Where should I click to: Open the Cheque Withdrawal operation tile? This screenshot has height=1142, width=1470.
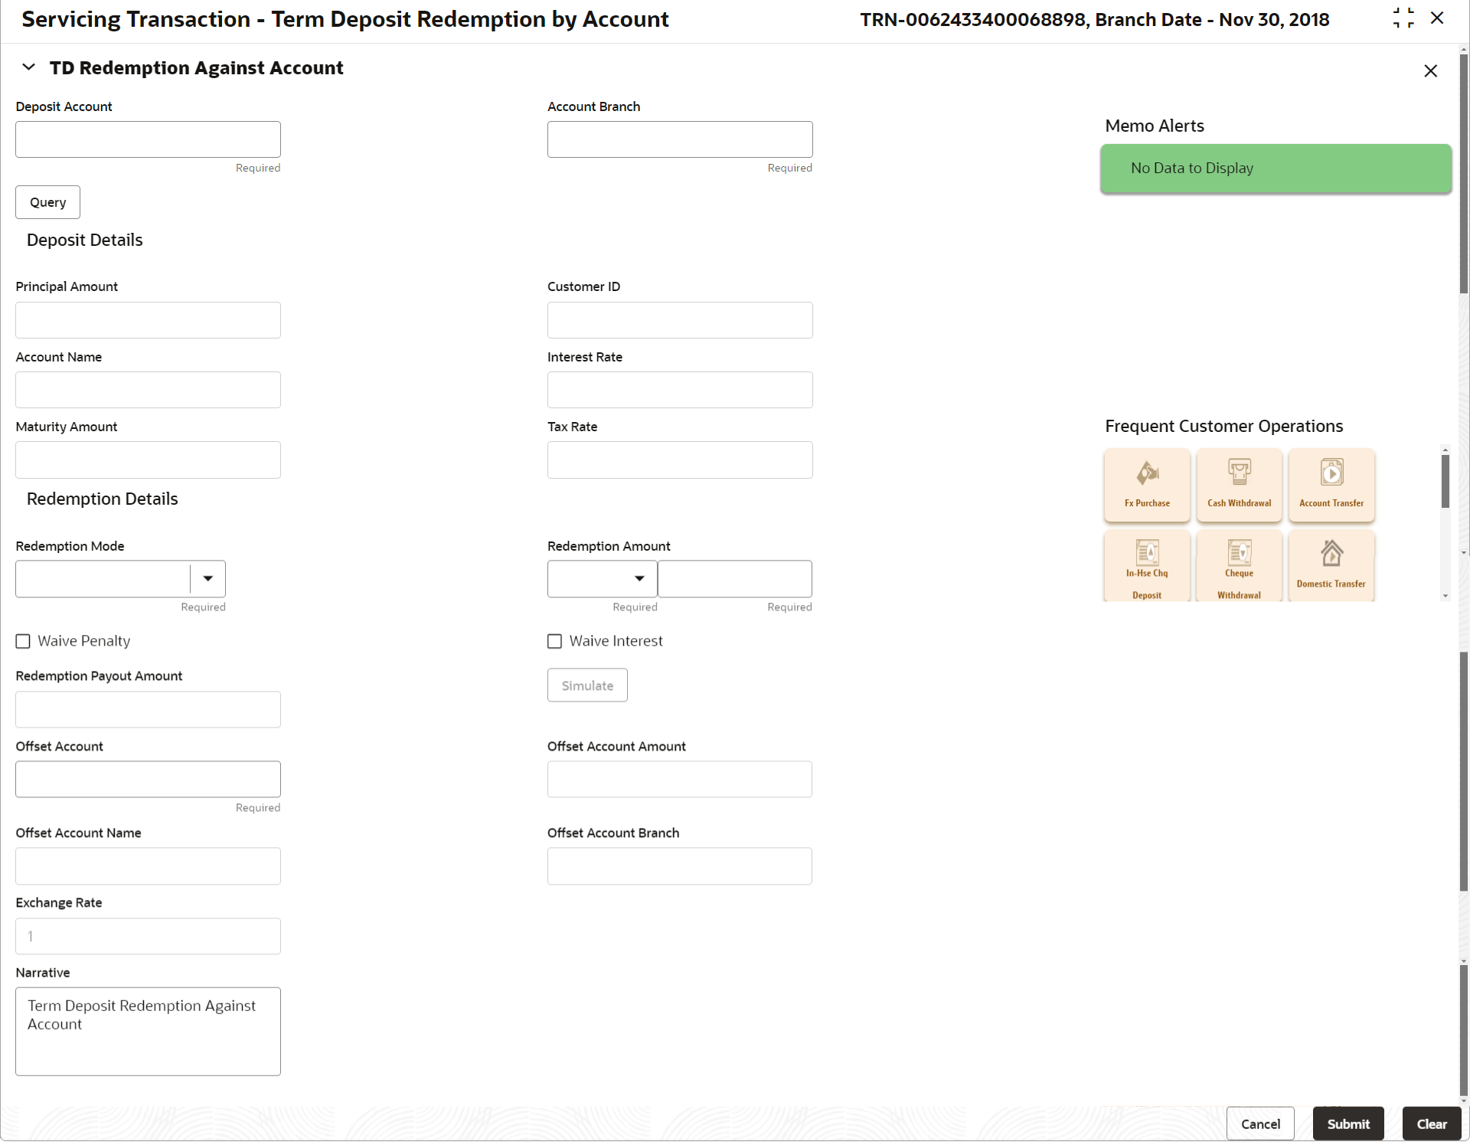tap(1239, 567)
